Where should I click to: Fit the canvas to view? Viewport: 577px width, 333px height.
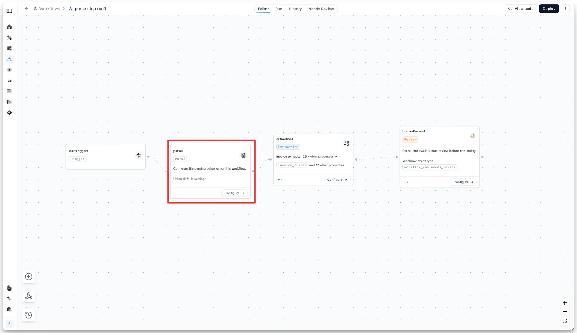click(x=565, y=321)
